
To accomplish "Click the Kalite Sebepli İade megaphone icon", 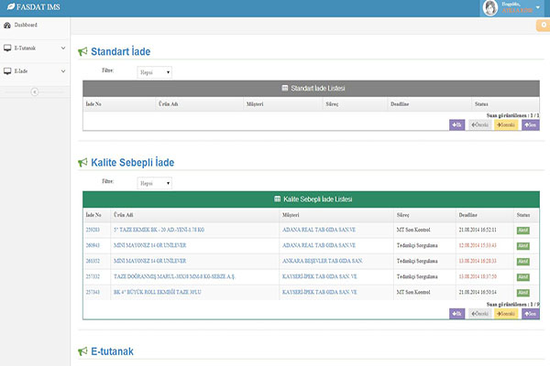I will click(82, 163).
